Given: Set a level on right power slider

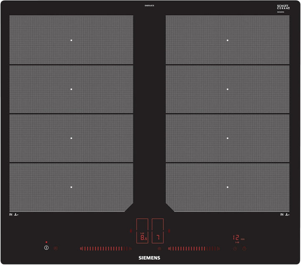Looking at the screenshot, I should [x=194, y=249].
